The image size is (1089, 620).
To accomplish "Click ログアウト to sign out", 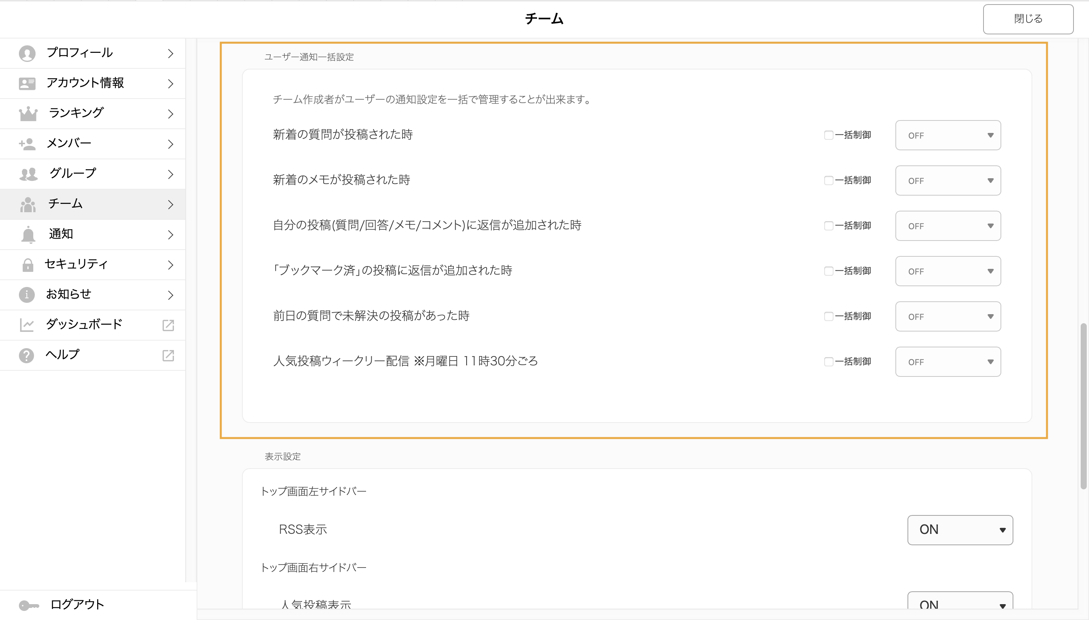I will pos(98,605).
